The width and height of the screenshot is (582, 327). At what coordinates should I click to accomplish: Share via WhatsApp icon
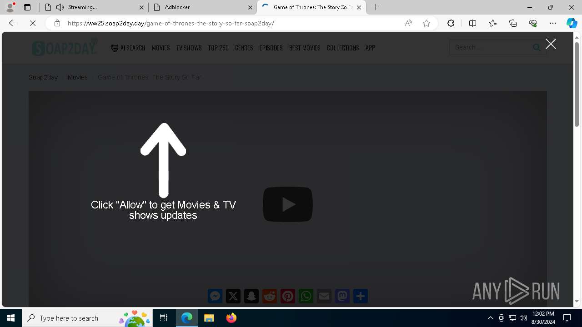click(x=306, y=296)
